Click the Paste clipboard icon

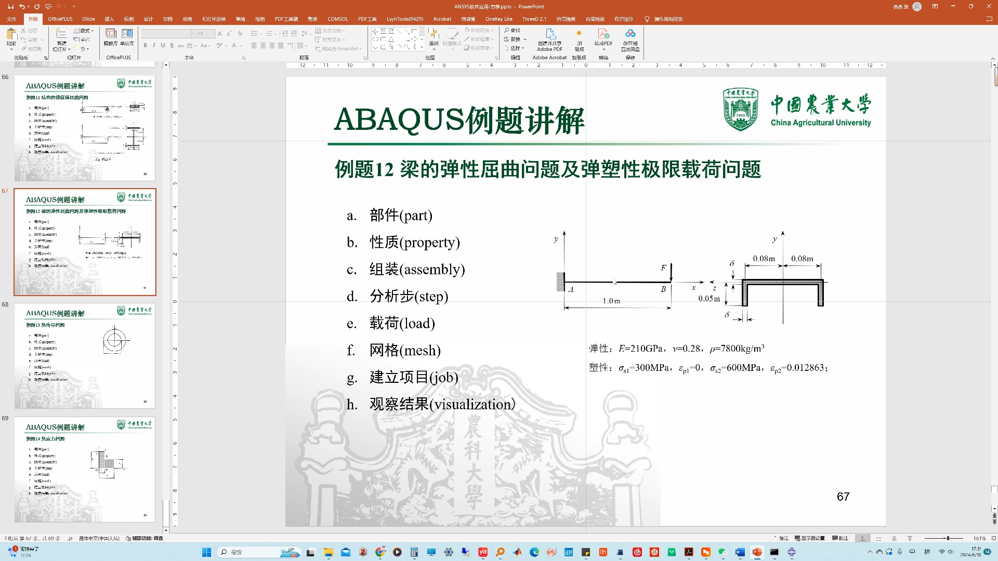[11, 34]
